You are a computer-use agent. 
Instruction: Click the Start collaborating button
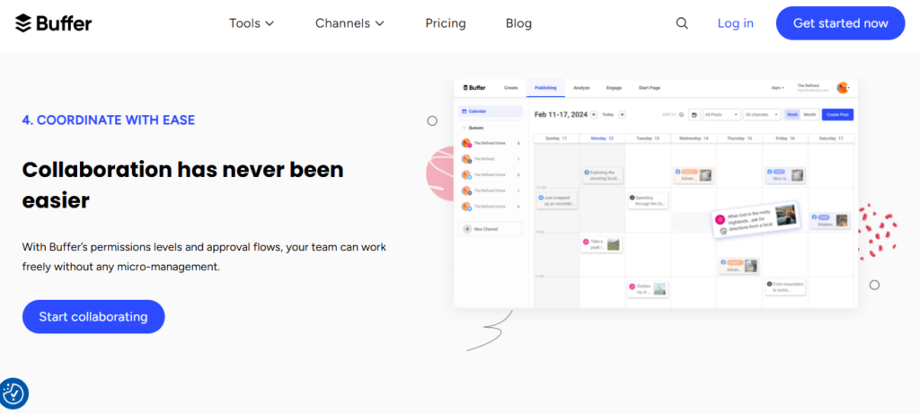pyautogui.click(x=93, y=317)
